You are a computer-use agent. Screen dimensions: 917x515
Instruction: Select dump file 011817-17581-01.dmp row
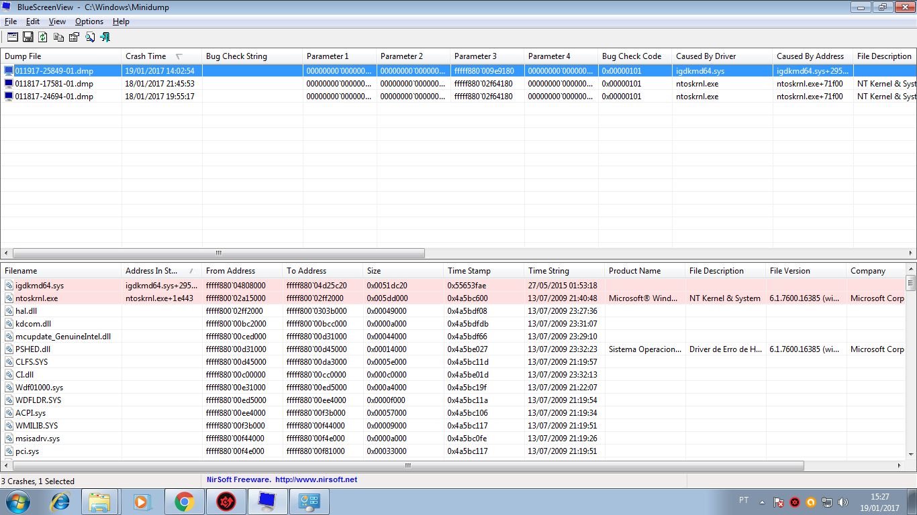click(x=458, y=84)
